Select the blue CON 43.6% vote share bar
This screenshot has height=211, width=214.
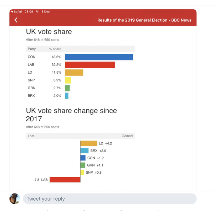coord(99,57)
